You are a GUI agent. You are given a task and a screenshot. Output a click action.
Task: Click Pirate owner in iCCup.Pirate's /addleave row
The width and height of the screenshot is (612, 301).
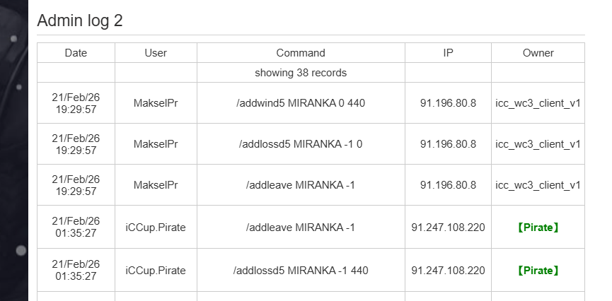tap(538, 228)
